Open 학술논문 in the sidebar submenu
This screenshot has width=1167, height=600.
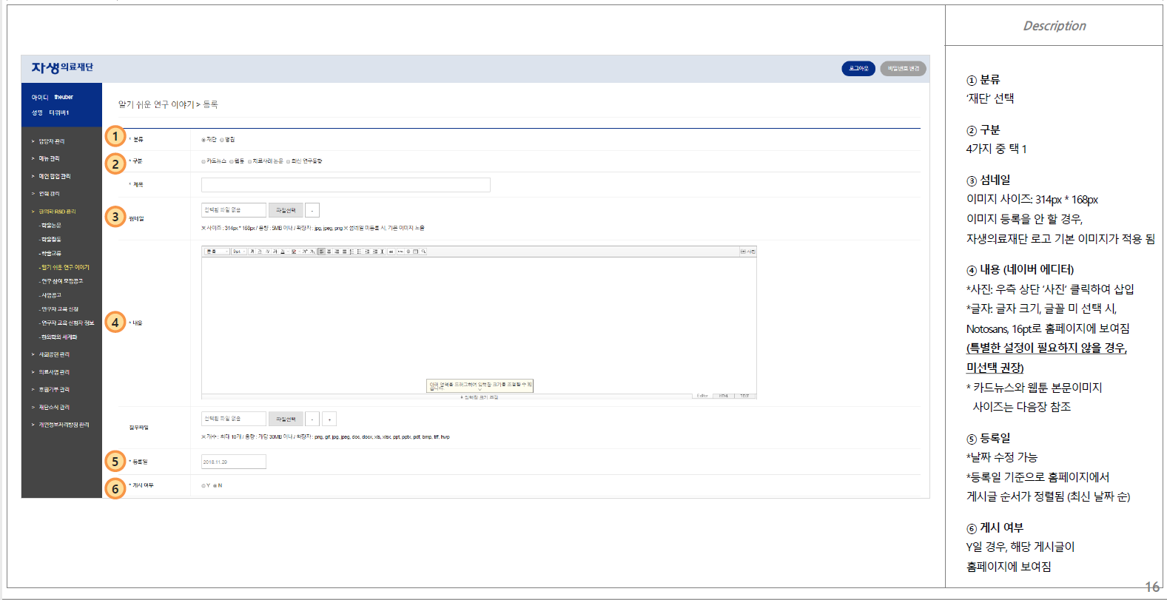(x=51, y=225)
